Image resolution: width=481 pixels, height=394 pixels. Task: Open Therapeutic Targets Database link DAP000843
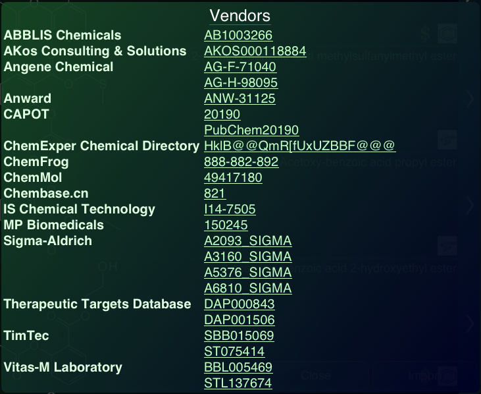click(x=240, y=304)
